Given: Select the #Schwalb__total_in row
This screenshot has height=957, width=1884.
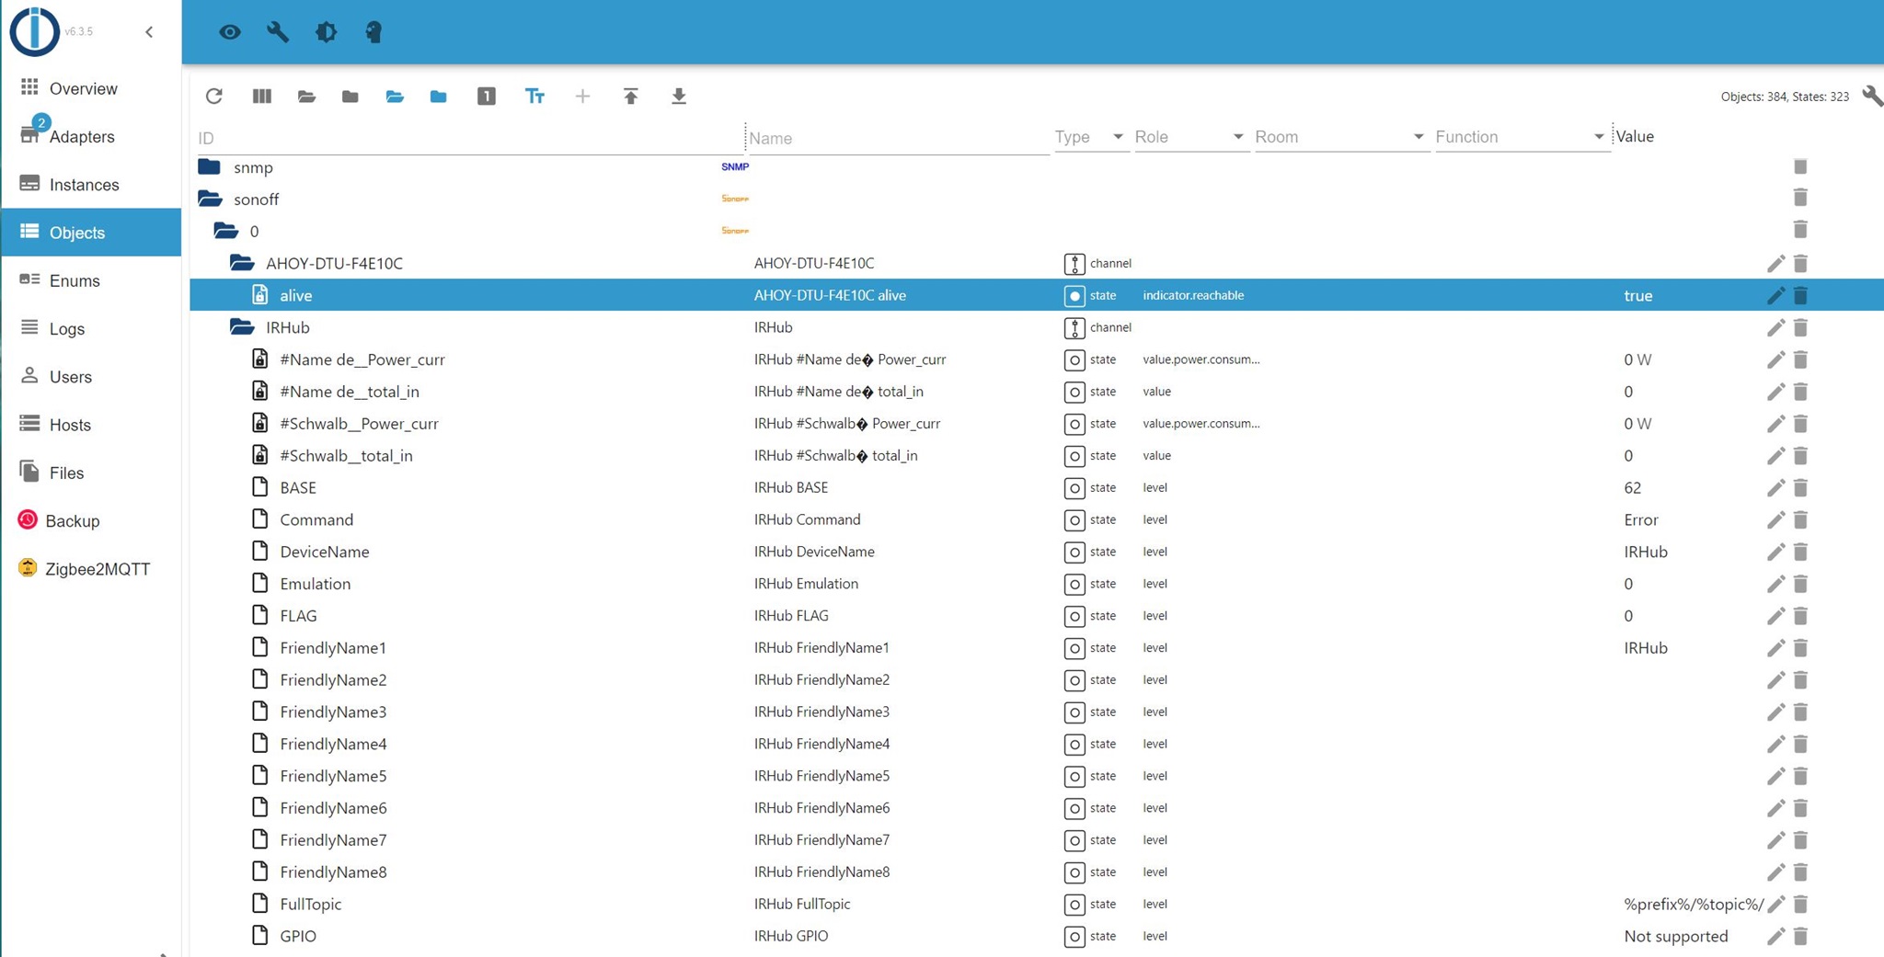Looking at the screenshot, I should [1036, 456].
